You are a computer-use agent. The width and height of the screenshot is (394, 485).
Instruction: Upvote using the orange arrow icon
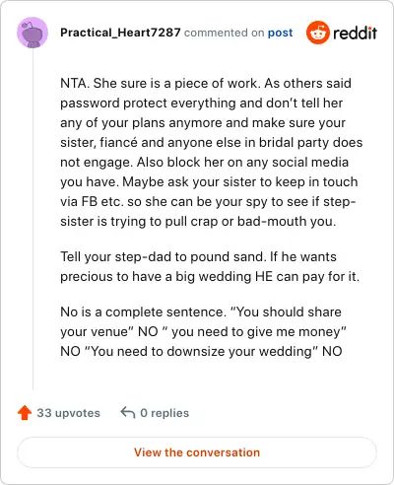point(25,413)
